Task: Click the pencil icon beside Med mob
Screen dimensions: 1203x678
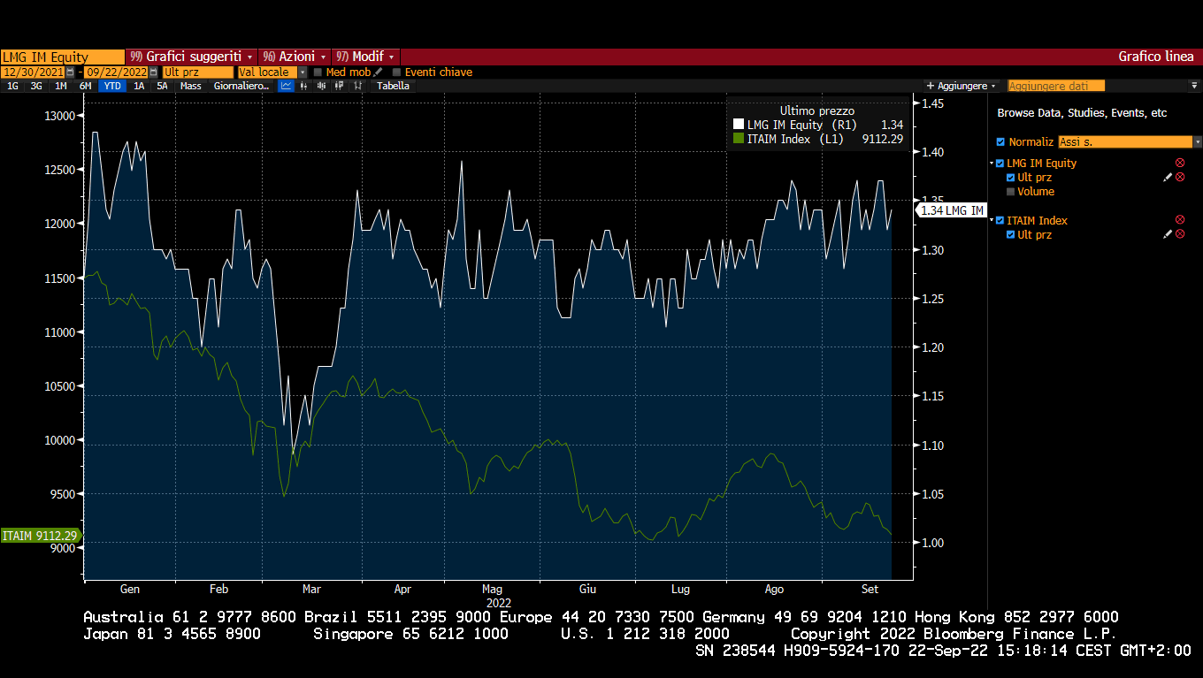Action: click(379, 72)
